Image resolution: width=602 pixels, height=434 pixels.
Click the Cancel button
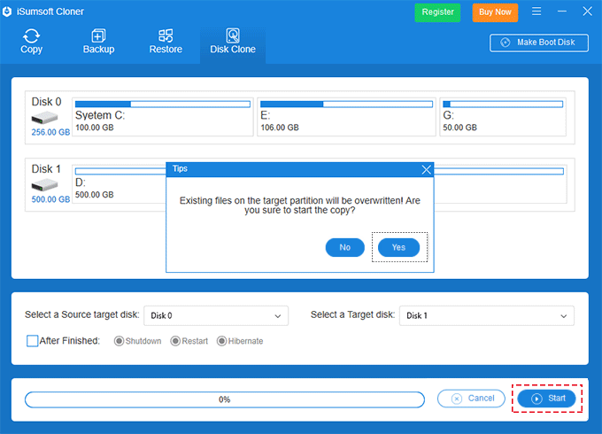471,399
